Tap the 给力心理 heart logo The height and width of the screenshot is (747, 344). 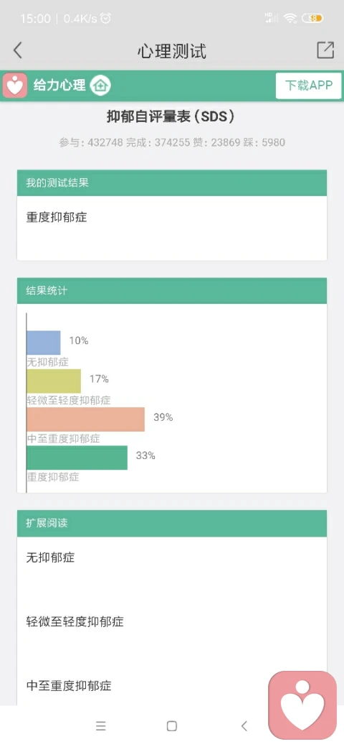pos(15,85)
